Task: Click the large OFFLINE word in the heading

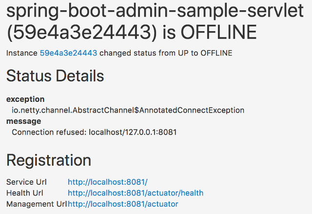Action: (x=218, y=32)
